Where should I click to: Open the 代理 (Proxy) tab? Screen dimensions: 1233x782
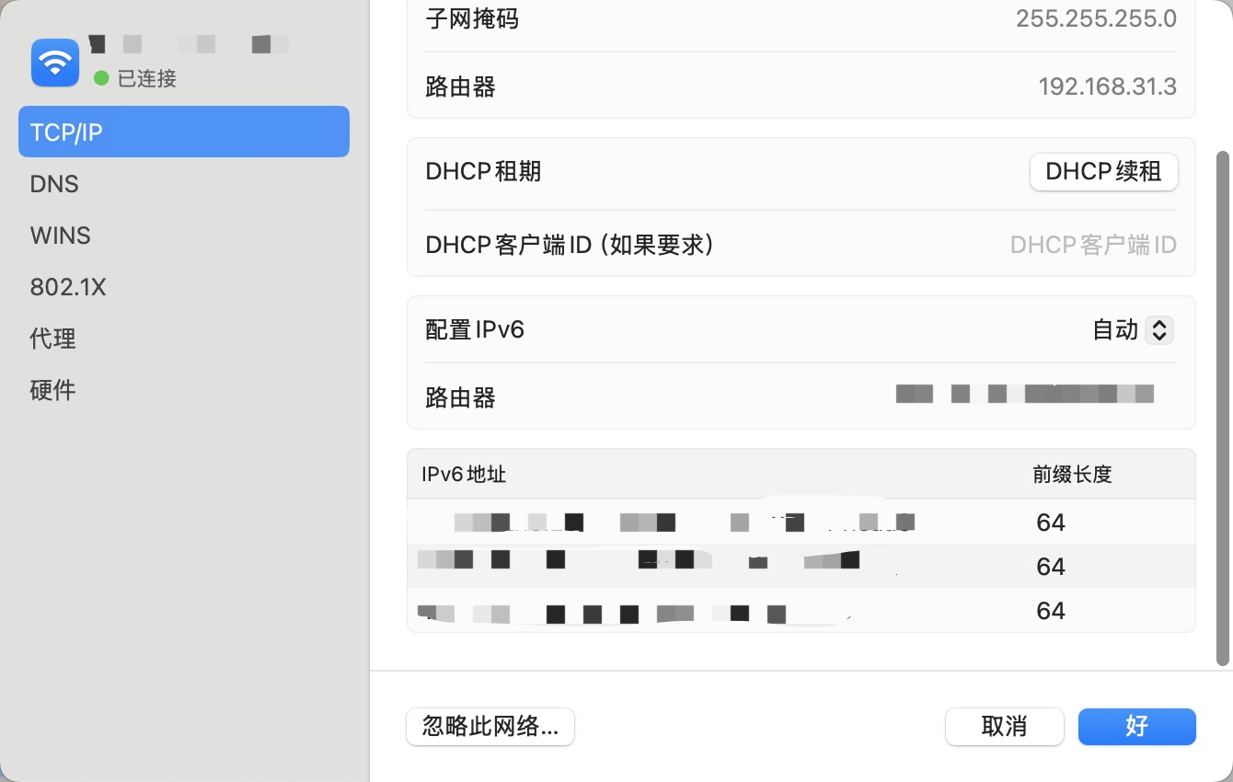(x=53, y=339)
